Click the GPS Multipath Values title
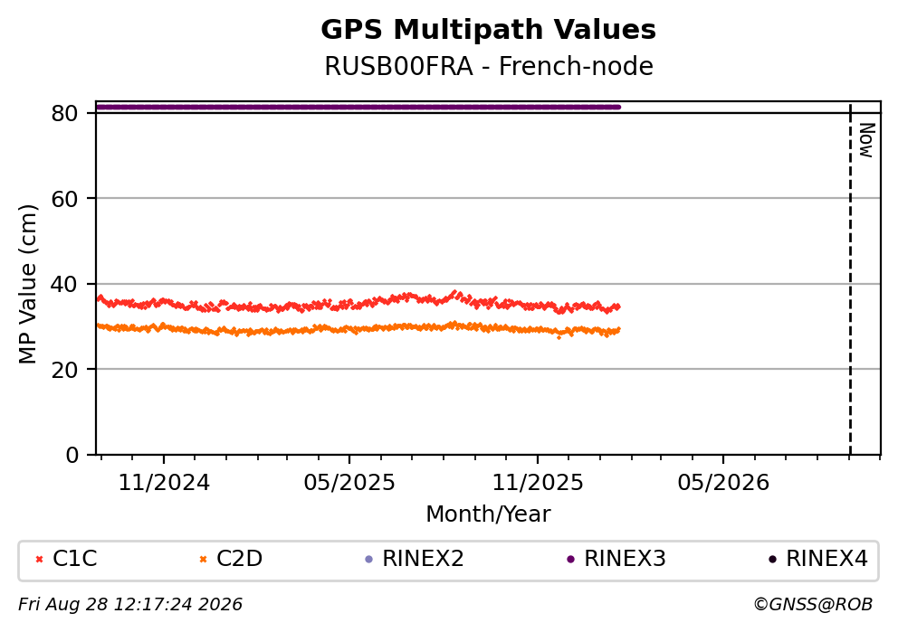The image size is (898, 632). 489,29
